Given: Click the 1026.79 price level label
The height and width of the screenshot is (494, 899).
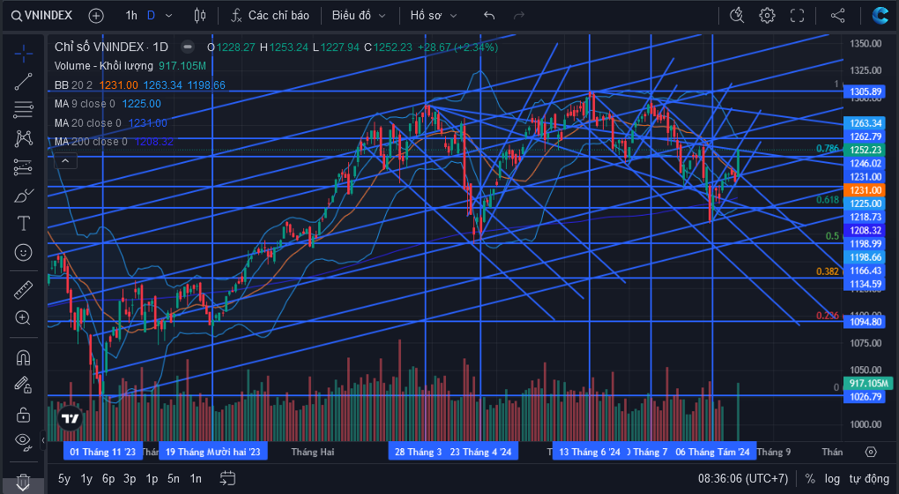Looking at the screenshot, I should 866,396.
